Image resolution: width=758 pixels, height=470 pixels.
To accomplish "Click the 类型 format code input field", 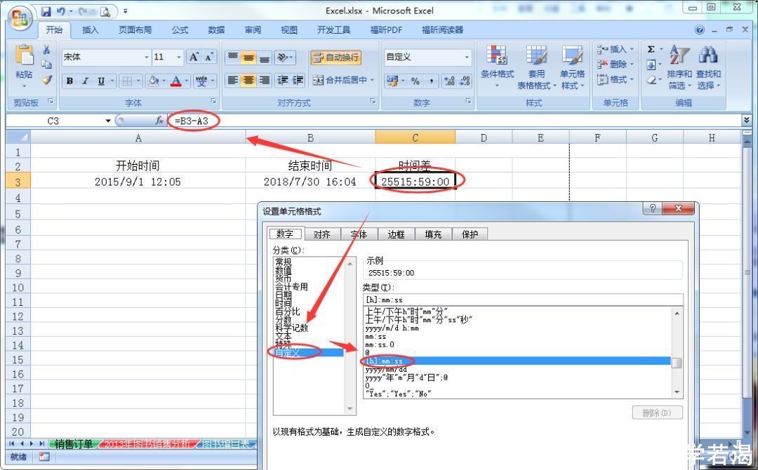I will [x=523, y=300].
